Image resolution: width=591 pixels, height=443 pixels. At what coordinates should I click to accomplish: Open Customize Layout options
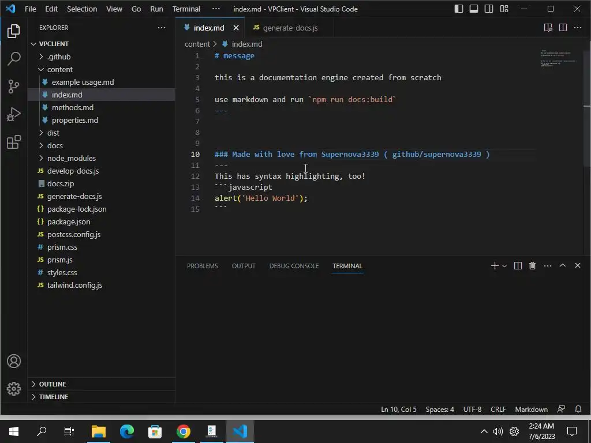click(x=504, y=9)
